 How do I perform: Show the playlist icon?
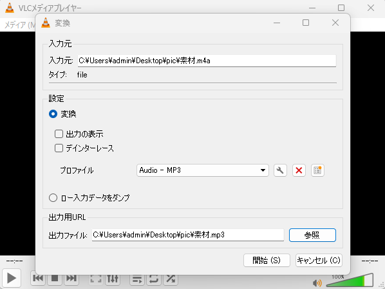[137, 279]
